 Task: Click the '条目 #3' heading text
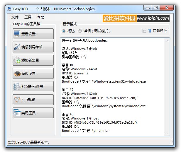pyautogui.click(x=67, y=114)
